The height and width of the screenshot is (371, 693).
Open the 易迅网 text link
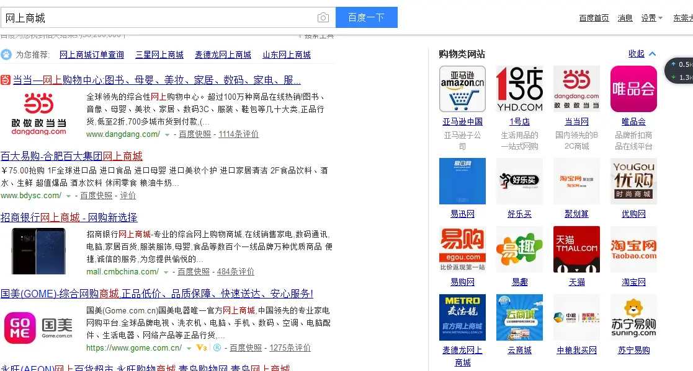(x=462, y=214)
